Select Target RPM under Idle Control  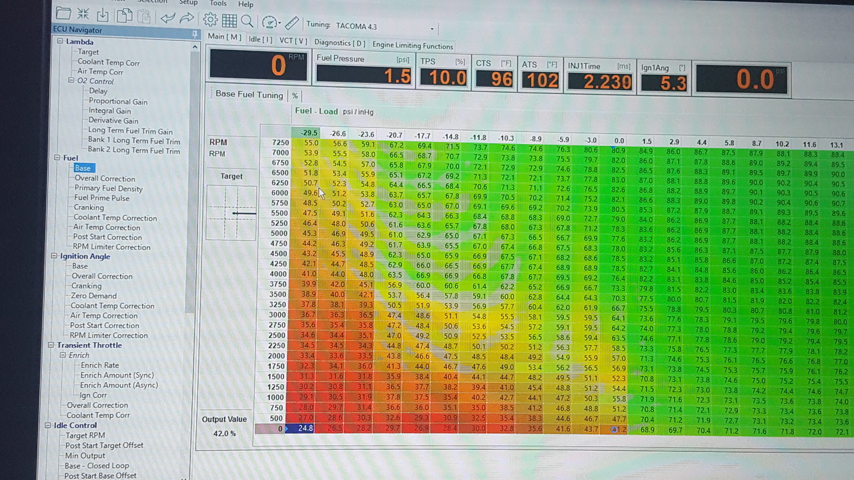[x=85, y=435]
